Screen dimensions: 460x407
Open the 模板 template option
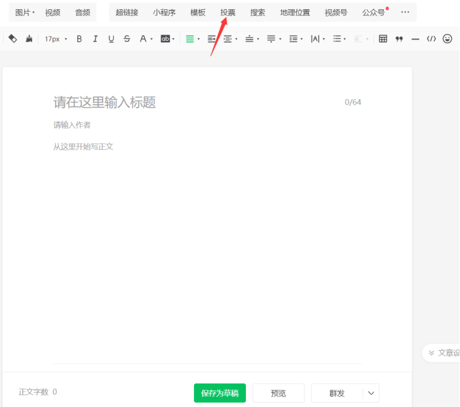click(x=198, y=12)
